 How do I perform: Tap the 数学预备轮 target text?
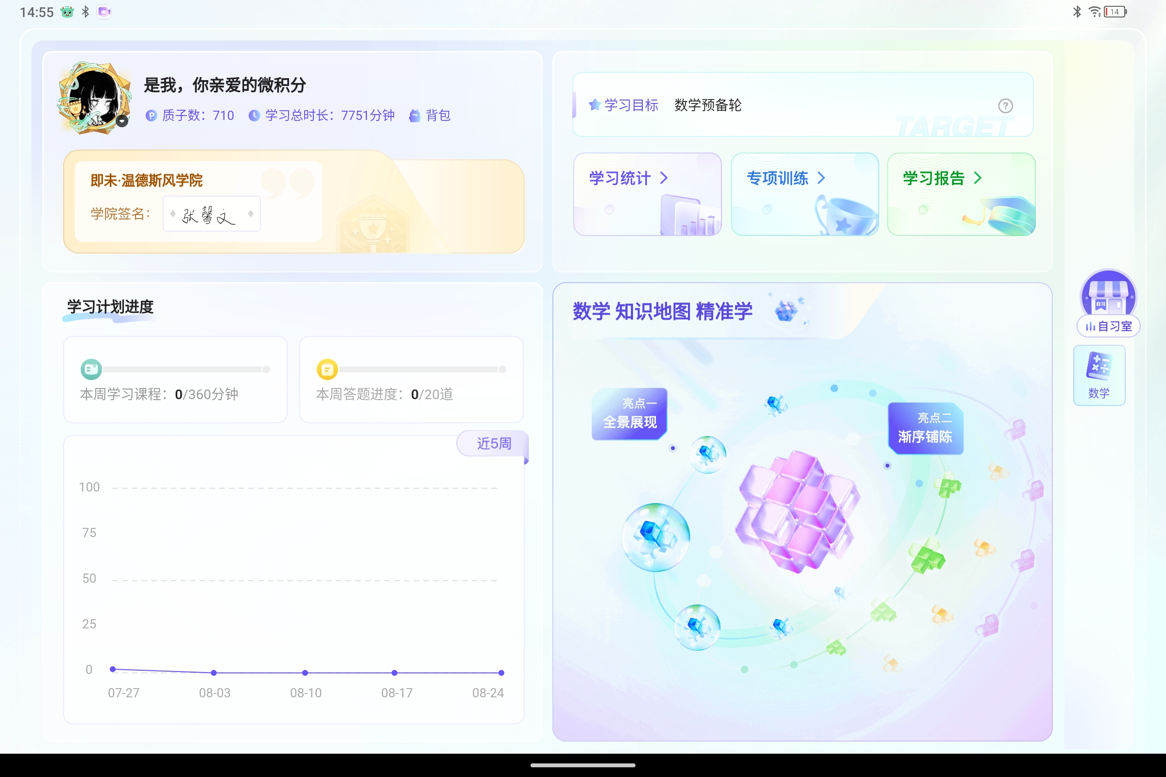[x=708, y=105]
